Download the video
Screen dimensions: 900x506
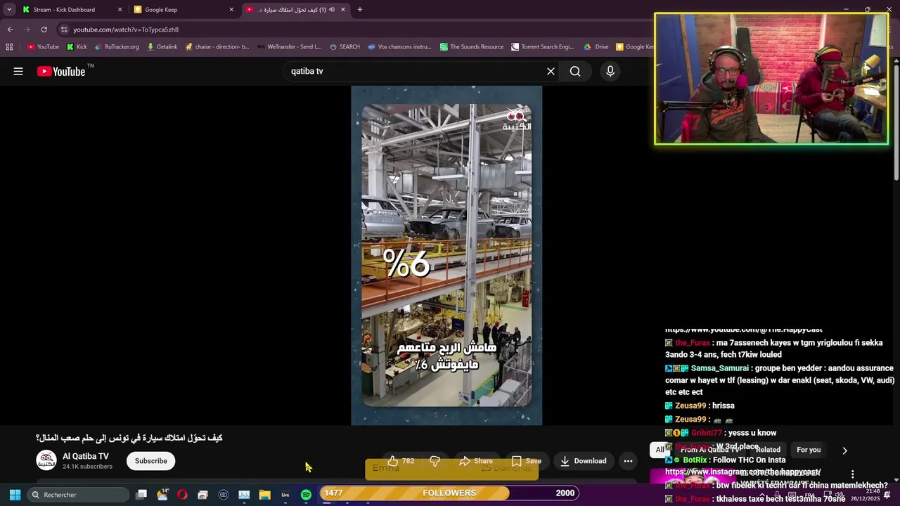[583, 461]
